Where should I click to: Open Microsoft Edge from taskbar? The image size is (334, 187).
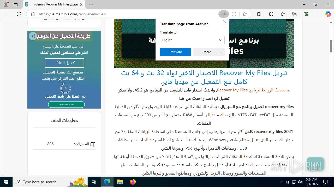tap(107, 182)
